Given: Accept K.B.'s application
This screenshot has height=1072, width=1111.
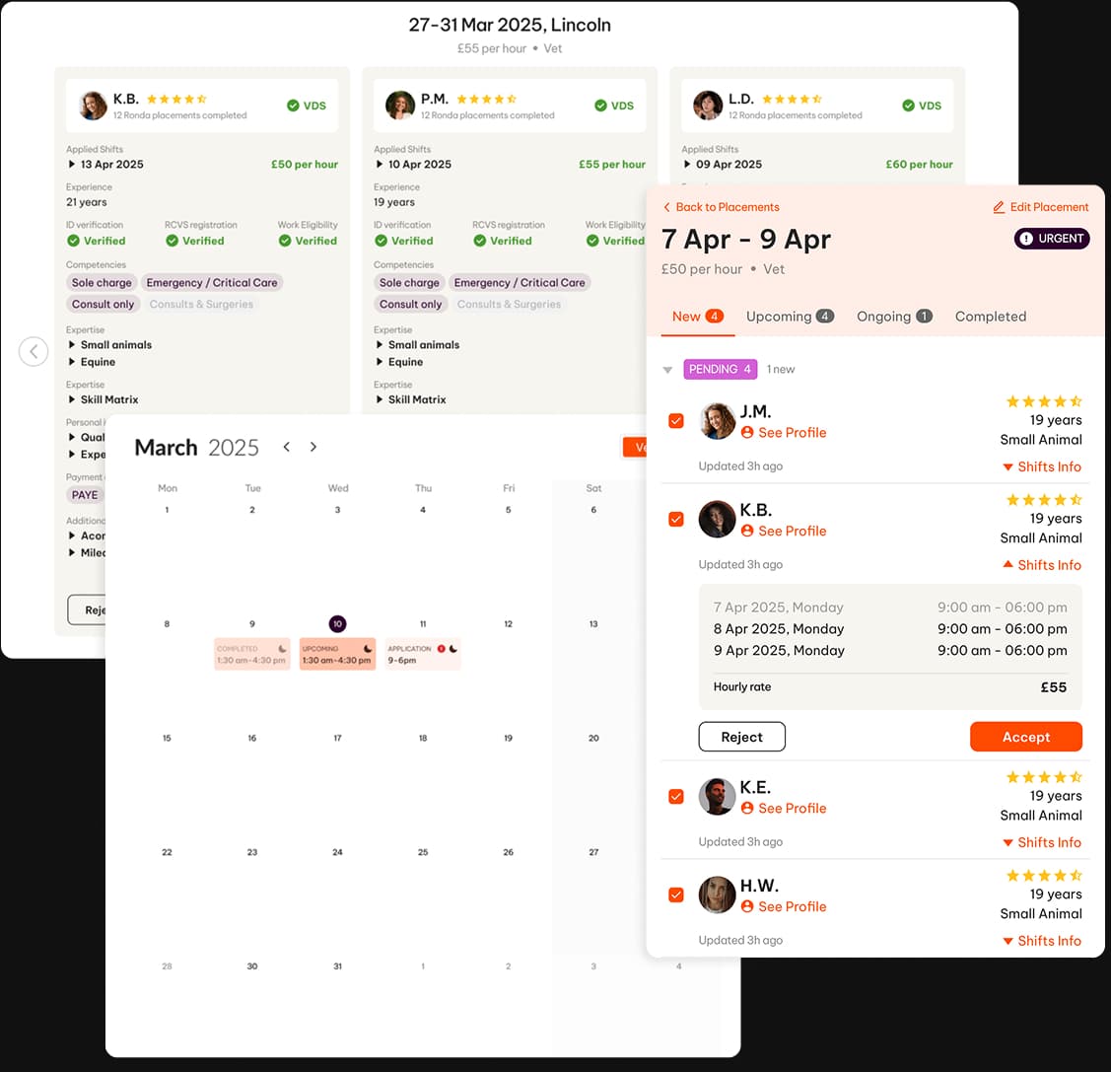Looking at the screenshot, I should (1025, 737).
